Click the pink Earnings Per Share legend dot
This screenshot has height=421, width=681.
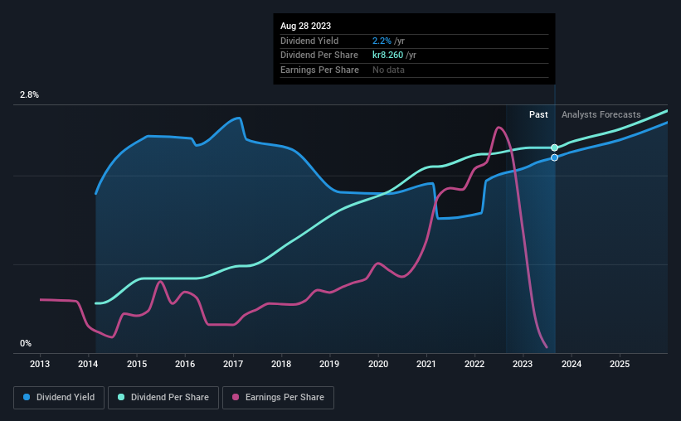(x=235, y=398)
